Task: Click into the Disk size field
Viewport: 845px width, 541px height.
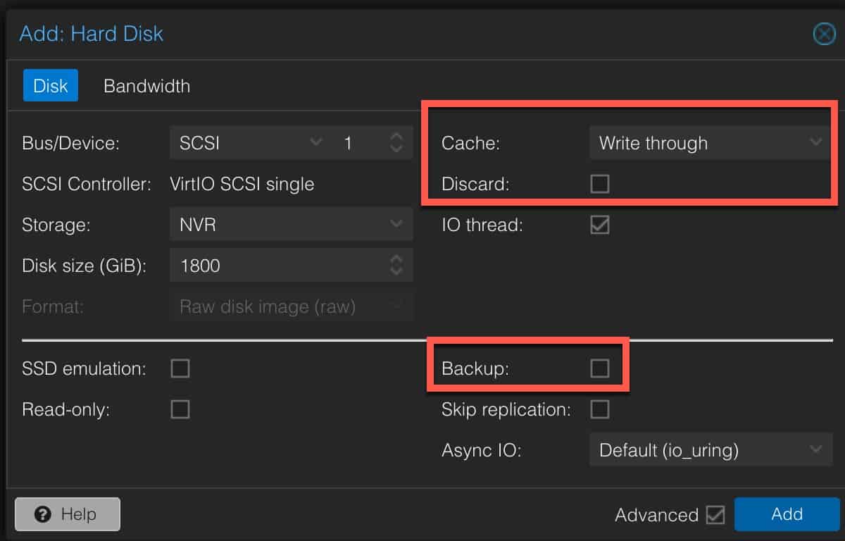Action: [x=279, y=266]
